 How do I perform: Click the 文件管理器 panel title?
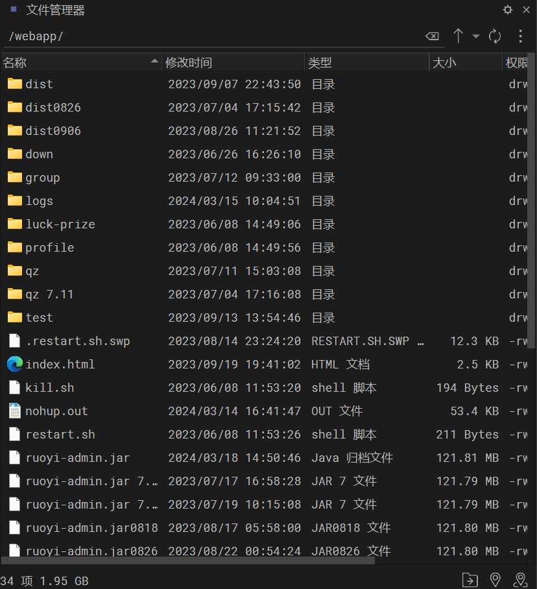(55, 10)
